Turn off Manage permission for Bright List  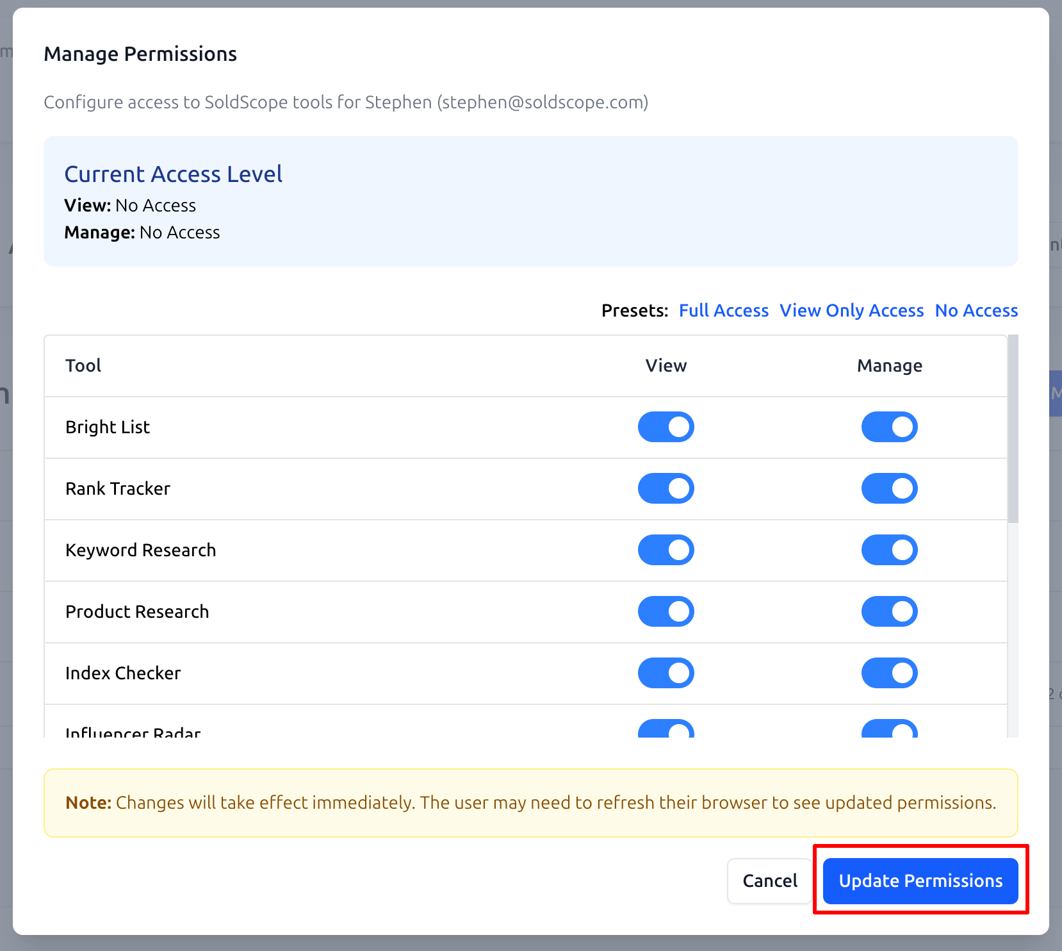[x=889, y=427]
